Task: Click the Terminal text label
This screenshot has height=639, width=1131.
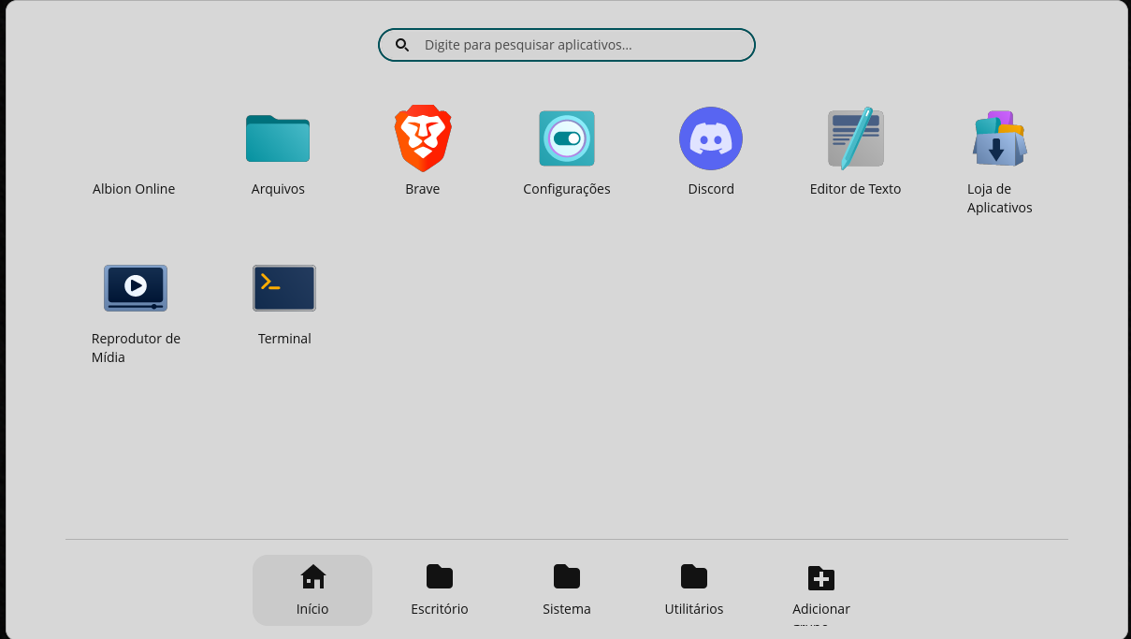Action: 284,339
